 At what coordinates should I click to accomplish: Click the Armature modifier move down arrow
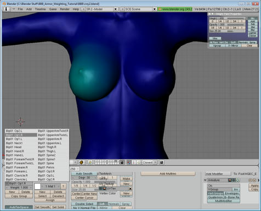coord(254,180)
